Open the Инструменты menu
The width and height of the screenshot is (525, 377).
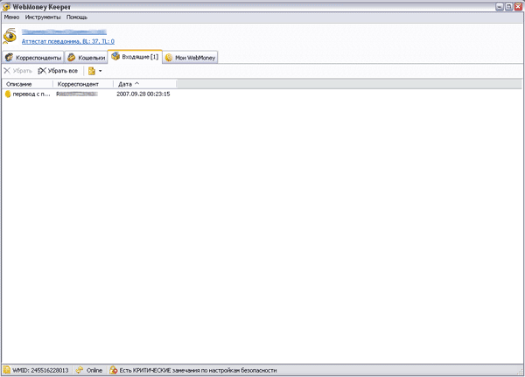(x=43, y=17)
